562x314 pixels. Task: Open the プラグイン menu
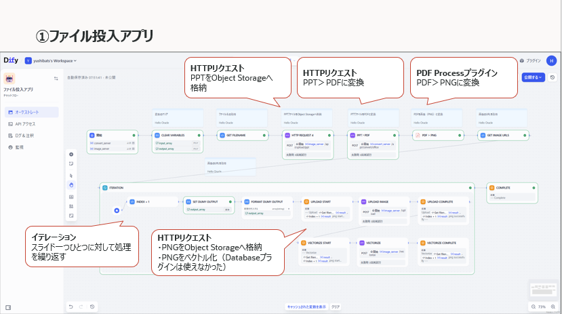tap(530, 60)
